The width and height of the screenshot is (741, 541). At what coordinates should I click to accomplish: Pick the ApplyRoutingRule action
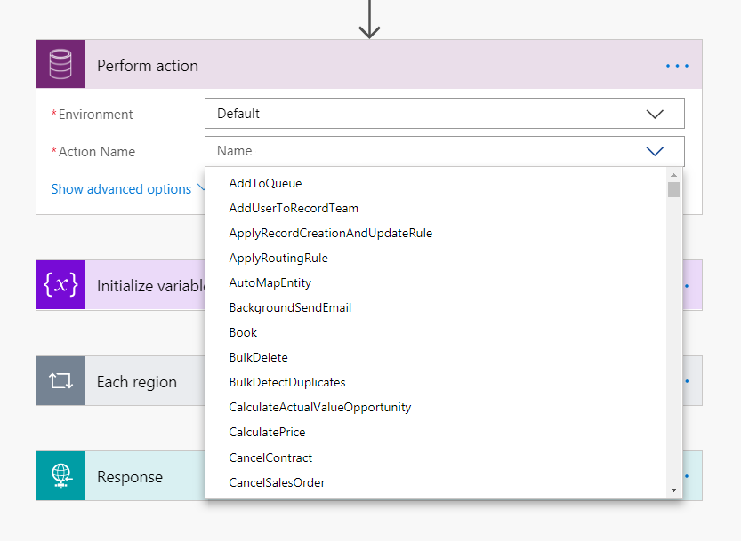coord(278,259)
